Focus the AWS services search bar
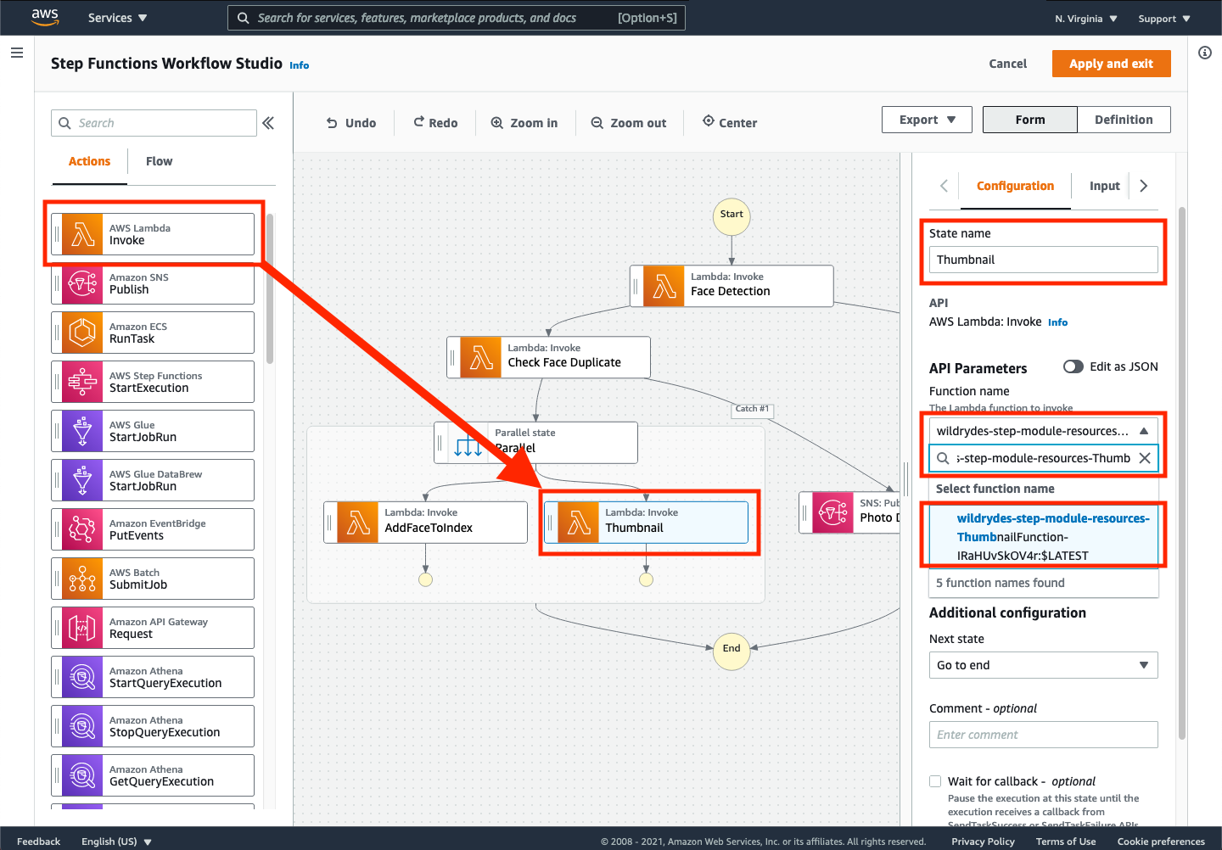This screenshot has width=1222, height=850. [456, 18]
